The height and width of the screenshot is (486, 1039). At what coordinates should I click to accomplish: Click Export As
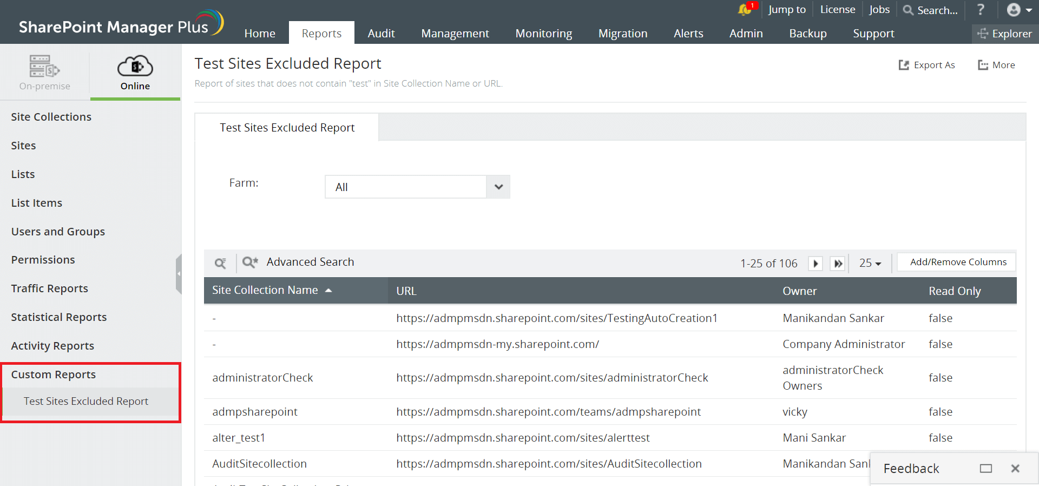point(927,65)
